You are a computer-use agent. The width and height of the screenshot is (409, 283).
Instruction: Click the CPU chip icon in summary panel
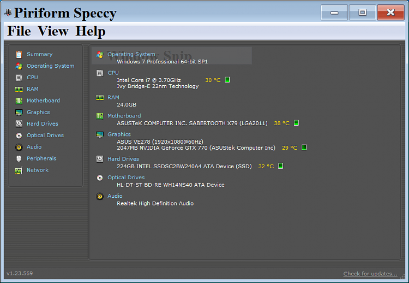[x=100, y=73]
